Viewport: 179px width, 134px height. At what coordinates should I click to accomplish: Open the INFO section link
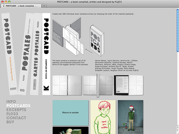point(11,102)
